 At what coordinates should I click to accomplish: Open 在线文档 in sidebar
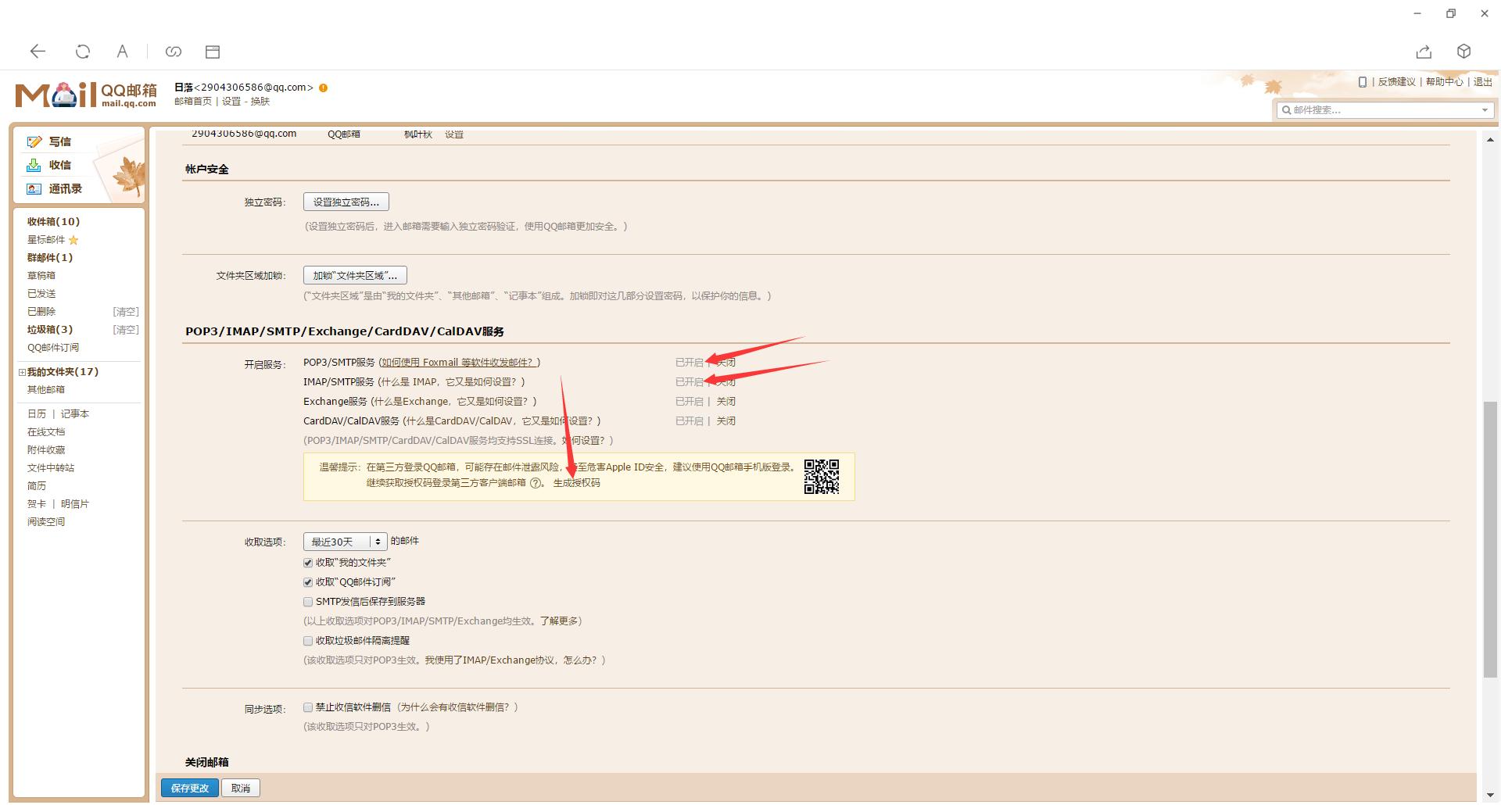pos(46,432)
